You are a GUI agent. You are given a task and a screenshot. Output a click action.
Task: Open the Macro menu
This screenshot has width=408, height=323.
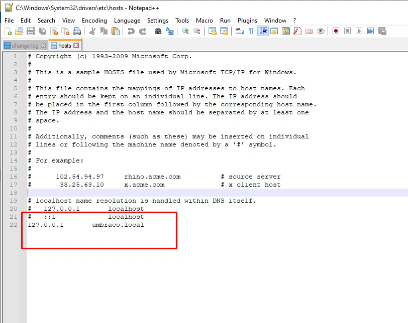coord(205,21)
